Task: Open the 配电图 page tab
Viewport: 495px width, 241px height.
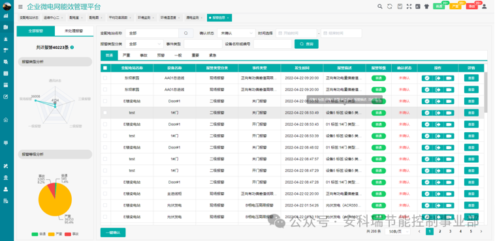Action: [95, 18]
